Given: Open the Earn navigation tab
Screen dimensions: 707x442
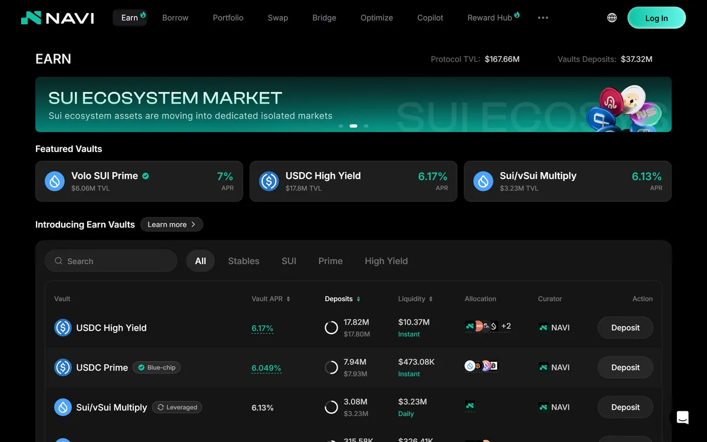Looking at the screenshot, I should [130, 18].
